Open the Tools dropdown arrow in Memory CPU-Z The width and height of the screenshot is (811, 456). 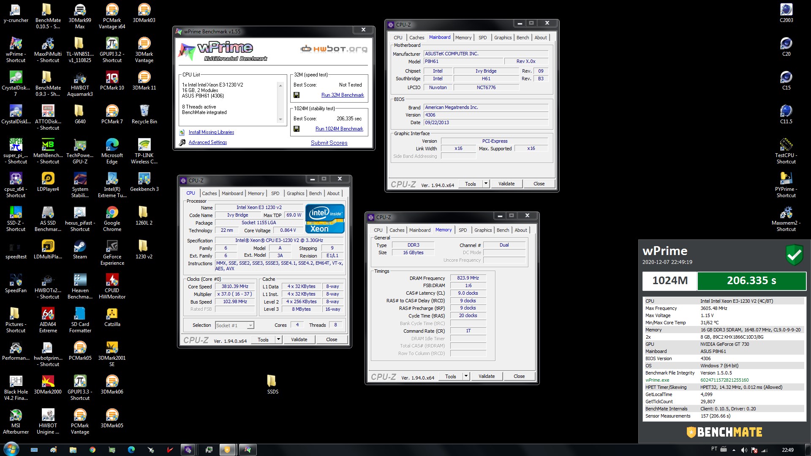pyautogui.click(x=466, y=376)
